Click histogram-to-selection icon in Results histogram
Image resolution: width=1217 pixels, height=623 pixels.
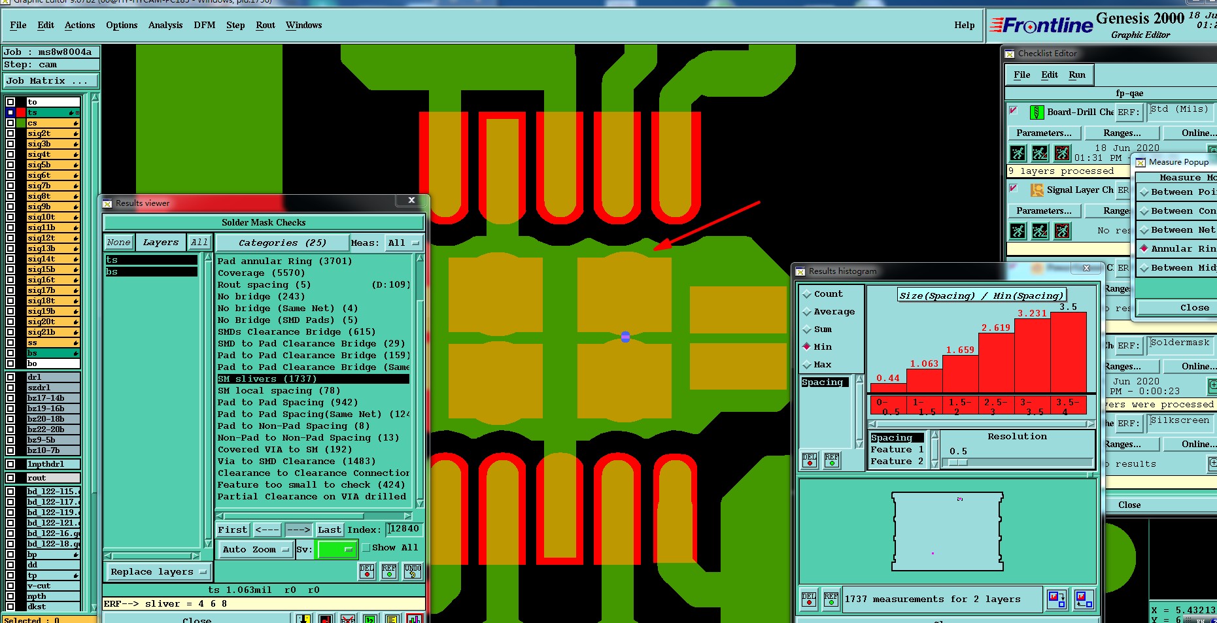1056,599
